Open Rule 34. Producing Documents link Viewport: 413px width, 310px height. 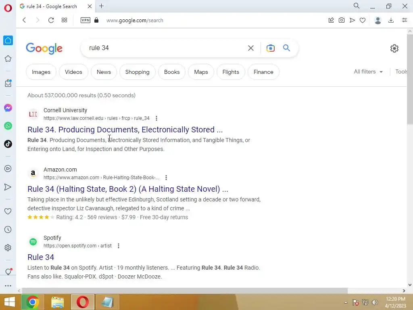tap(125, 130)
